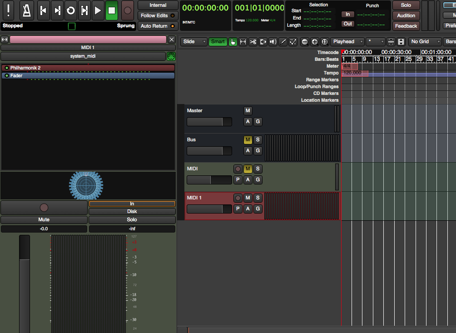Select the Cut tool scissors icon
Viewport: 456px width, 333px height.
click(253, 42)
